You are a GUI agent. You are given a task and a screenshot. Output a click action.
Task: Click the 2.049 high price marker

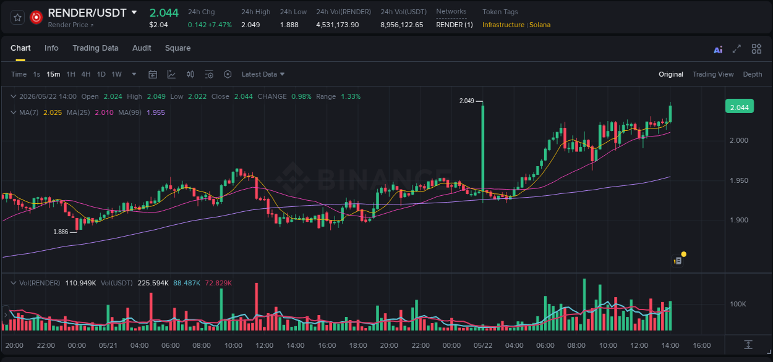[x=466, y=101]
